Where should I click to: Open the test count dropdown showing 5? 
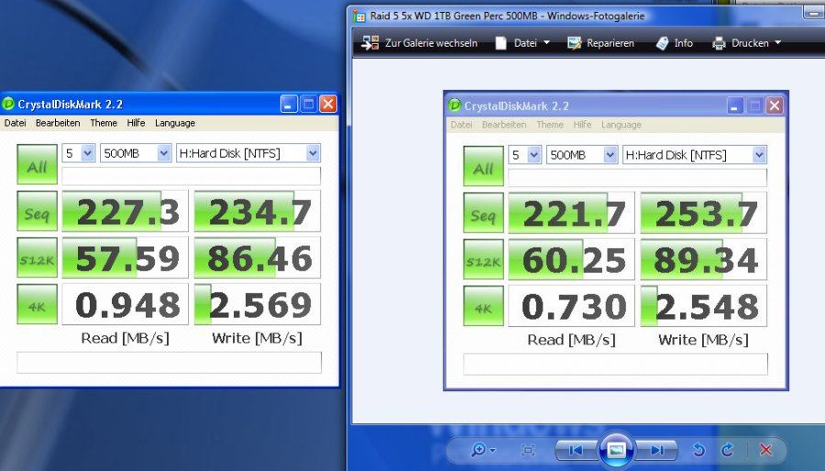[79, 153]
